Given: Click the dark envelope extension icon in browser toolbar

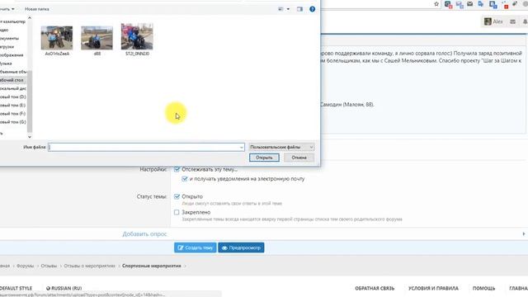Looking at the screenshot, I should [470, 3].
